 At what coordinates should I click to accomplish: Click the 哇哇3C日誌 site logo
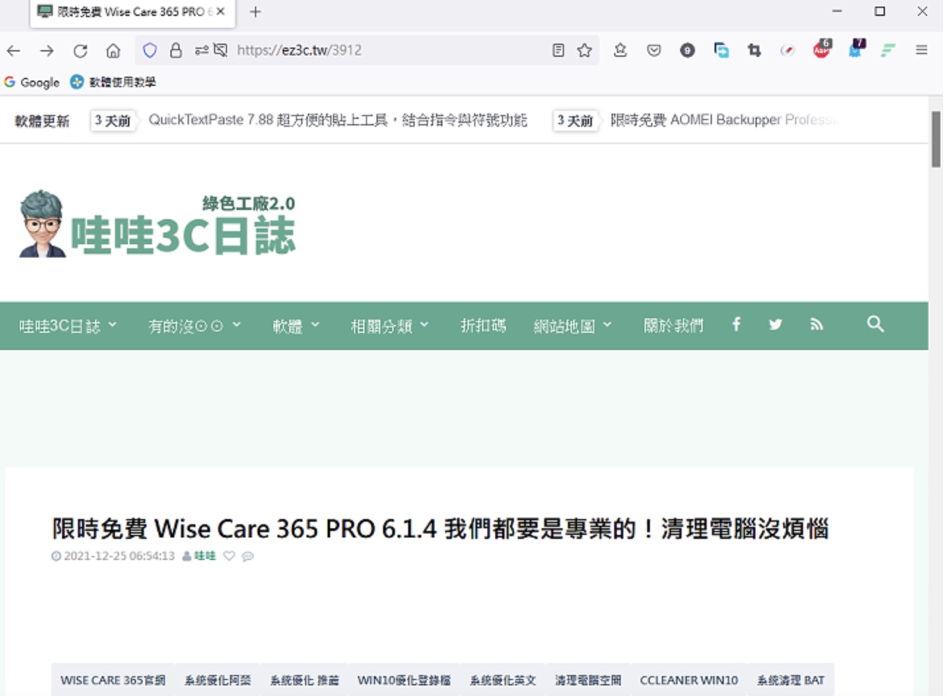coord(157,225)
